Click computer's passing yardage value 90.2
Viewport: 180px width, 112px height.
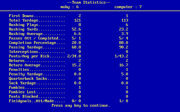[x=124, y=47]
